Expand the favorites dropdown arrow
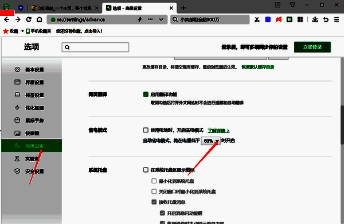Image resolution: width=344 pixels, height=224 pixels. tap(22, 31)
